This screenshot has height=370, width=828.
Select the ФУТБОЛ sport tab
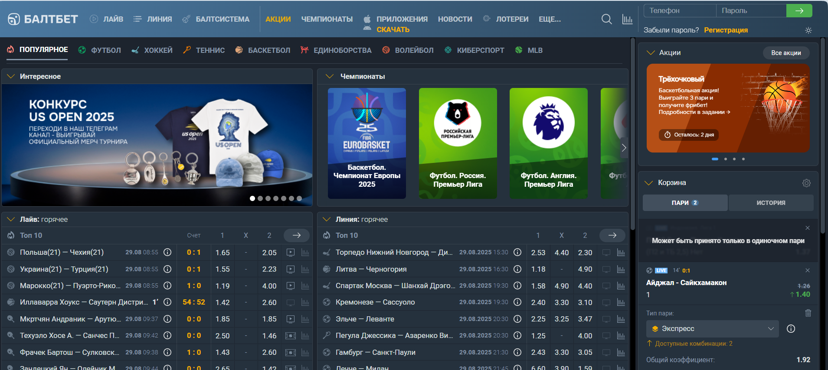[x=100, y=50]
